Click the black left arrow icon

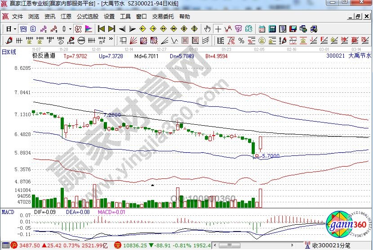click(122, 29)
